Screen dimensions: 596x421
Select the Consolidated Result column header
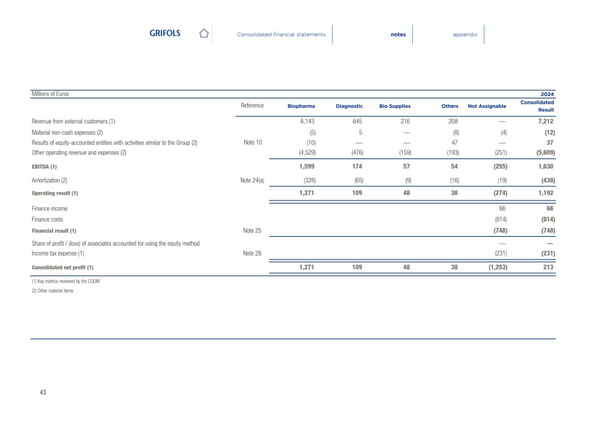[x=537, y=106]
